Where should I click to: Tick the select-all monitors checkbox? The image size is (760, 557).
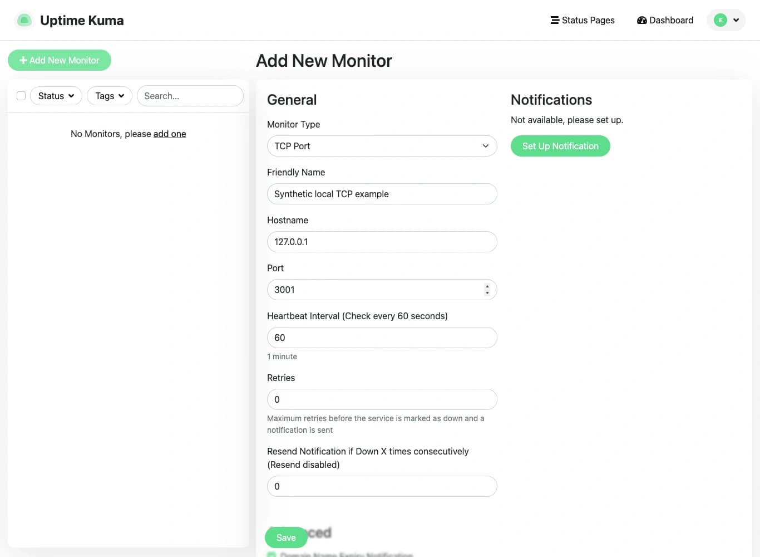[21, 96]
